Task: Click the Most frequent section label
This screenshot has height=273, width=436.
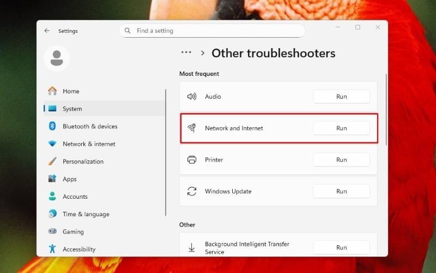Action: pos(199,74)
